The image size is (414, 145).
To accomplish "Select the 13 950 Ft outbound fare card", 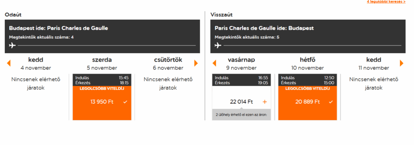I will (x=102, y=97).
